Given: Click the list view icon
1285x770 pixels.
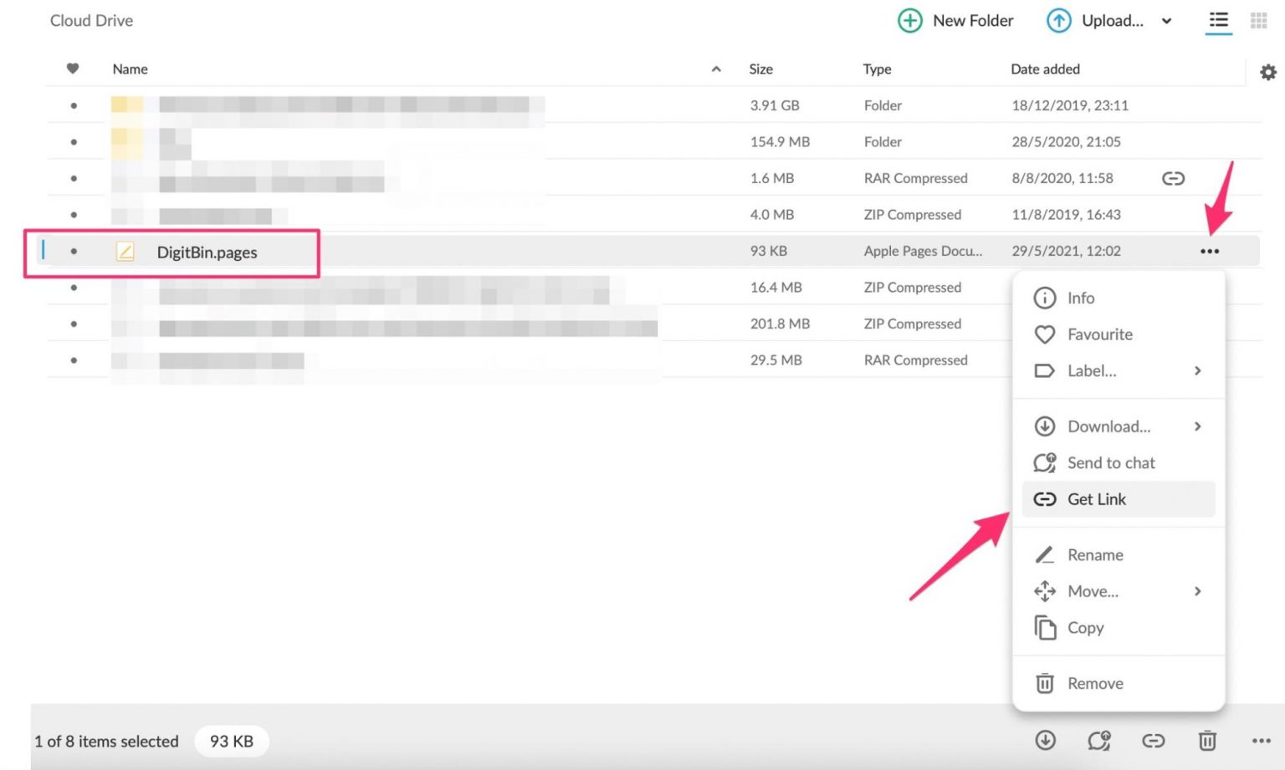Looking at the screenshot, I should (1218, 20).
